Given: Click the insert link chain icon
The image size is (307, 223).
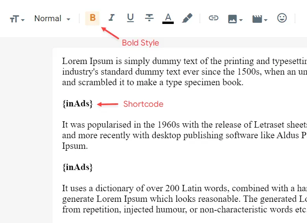Looking at the screenshot, I should [213, 18].
